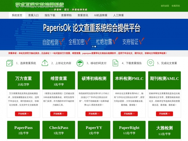Click the 硕博初稿检测 description paragraph

tap(94, 99)
